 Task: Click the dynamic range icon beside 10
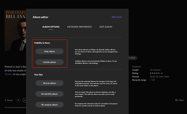pyautogui.click(x=151, y=80)
